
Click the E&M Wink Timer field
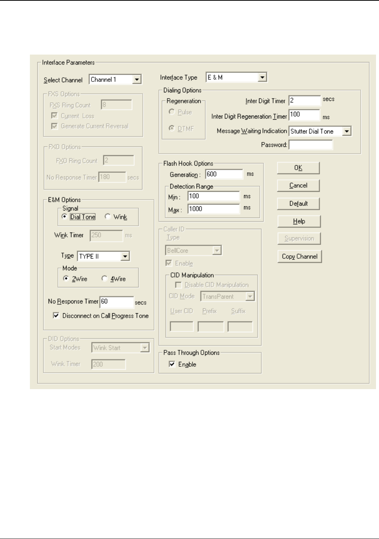106,235
